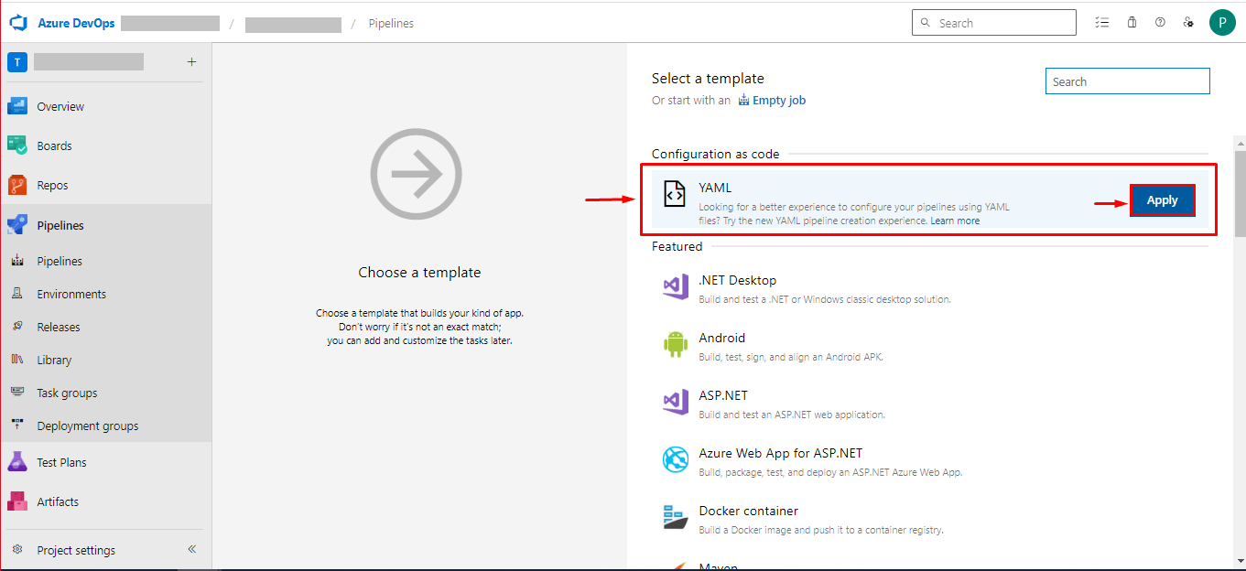This screenshot has width=1246, height=571.
Task: Open the Artifacts icon
Action: pyautogui.click(x=17, y=501)
